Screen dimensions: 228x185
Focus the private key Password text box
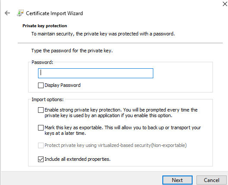[x=95, y=73]
